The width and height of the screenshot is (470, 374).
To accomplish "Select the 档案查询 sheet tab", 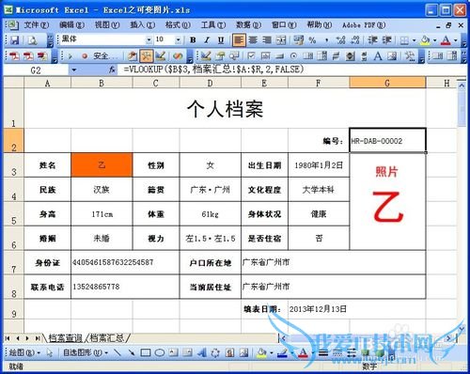I will [x=65, y=338].
